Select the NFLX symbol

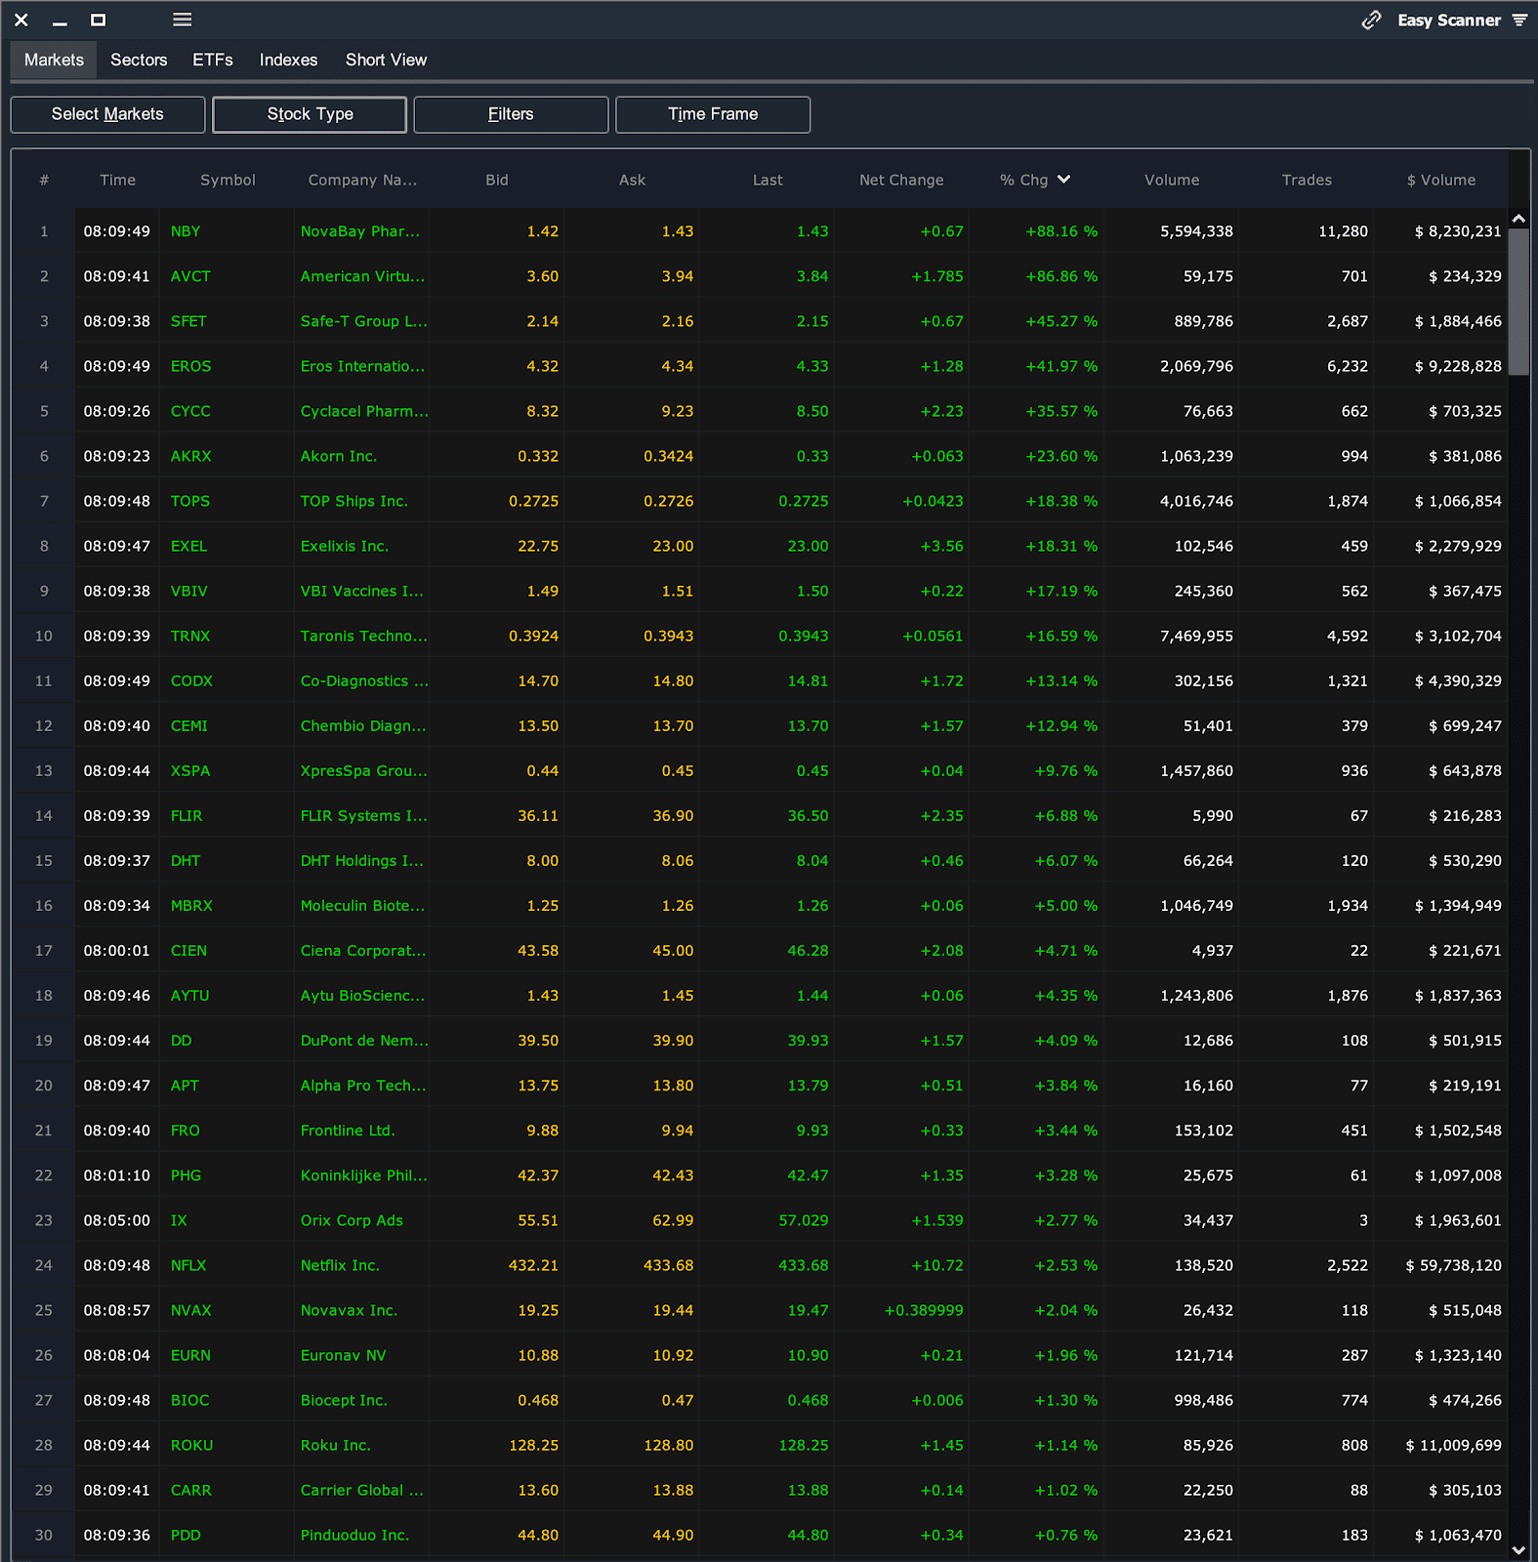[x=188, y=1264]
